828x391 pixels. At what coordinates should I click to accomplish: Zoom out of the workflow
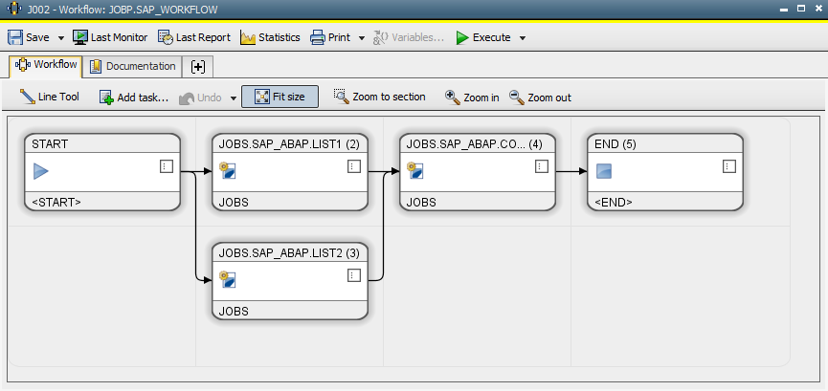540,98
